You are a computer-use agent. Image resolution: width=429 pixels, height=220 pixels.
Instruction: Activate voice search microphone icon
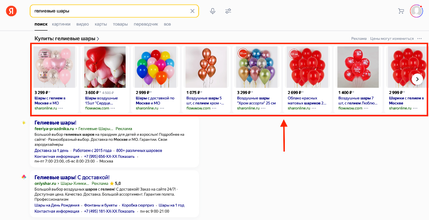click(213, 11)
